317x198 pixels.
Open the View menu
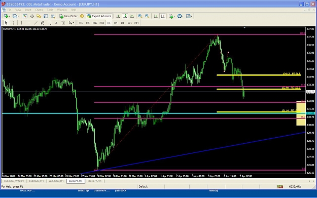point(18,10)
